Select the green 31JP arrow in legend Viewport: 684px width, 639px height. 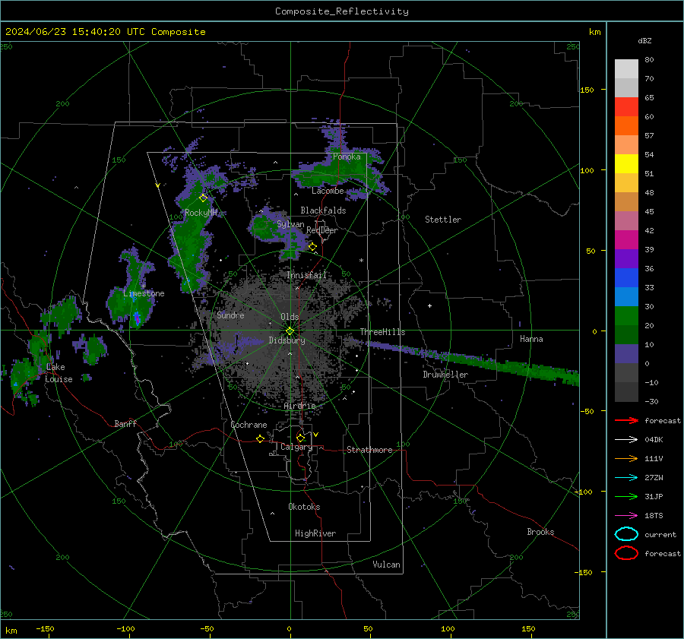pyautogui.click(x=626, y=496)
